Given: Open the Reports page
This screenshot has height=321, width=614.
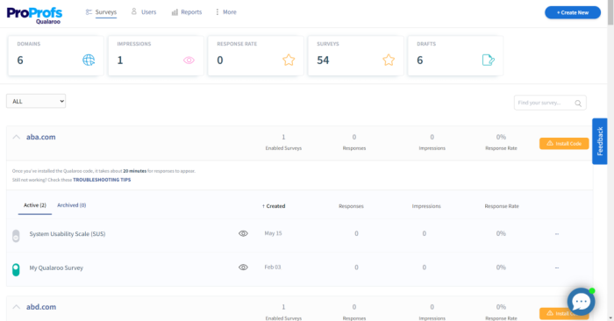Looking at the screenshot, I should coord(187,12).
